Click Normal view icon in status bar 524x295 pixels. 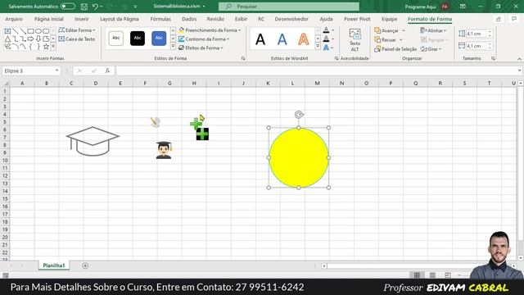pyautogui.click(x=417, y=275)
